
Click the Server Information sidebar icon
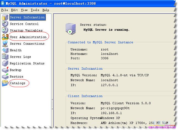pos(5,17)
